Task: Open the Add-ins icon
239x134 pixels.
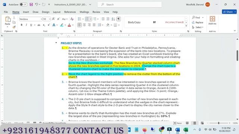Action: pyautogui.click(x=212, y=20)
